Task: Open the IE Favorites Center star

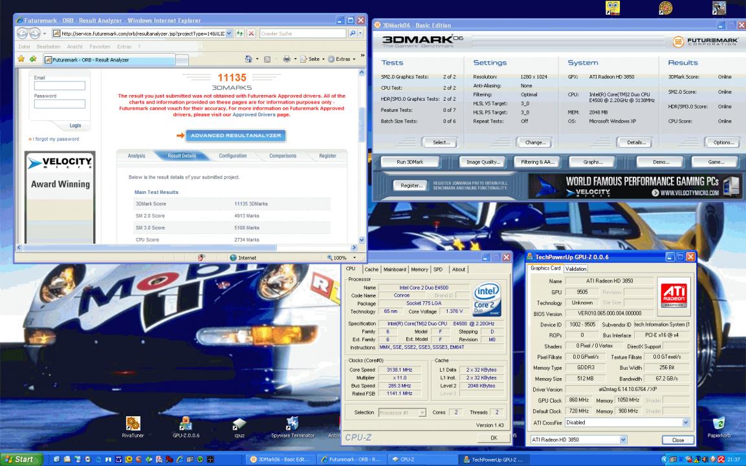Action: click(21, 59)
